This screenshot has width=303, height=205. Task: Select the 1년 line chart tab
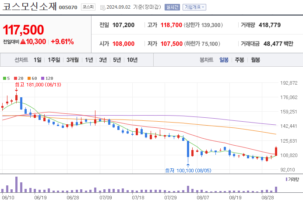coord(89,60)
